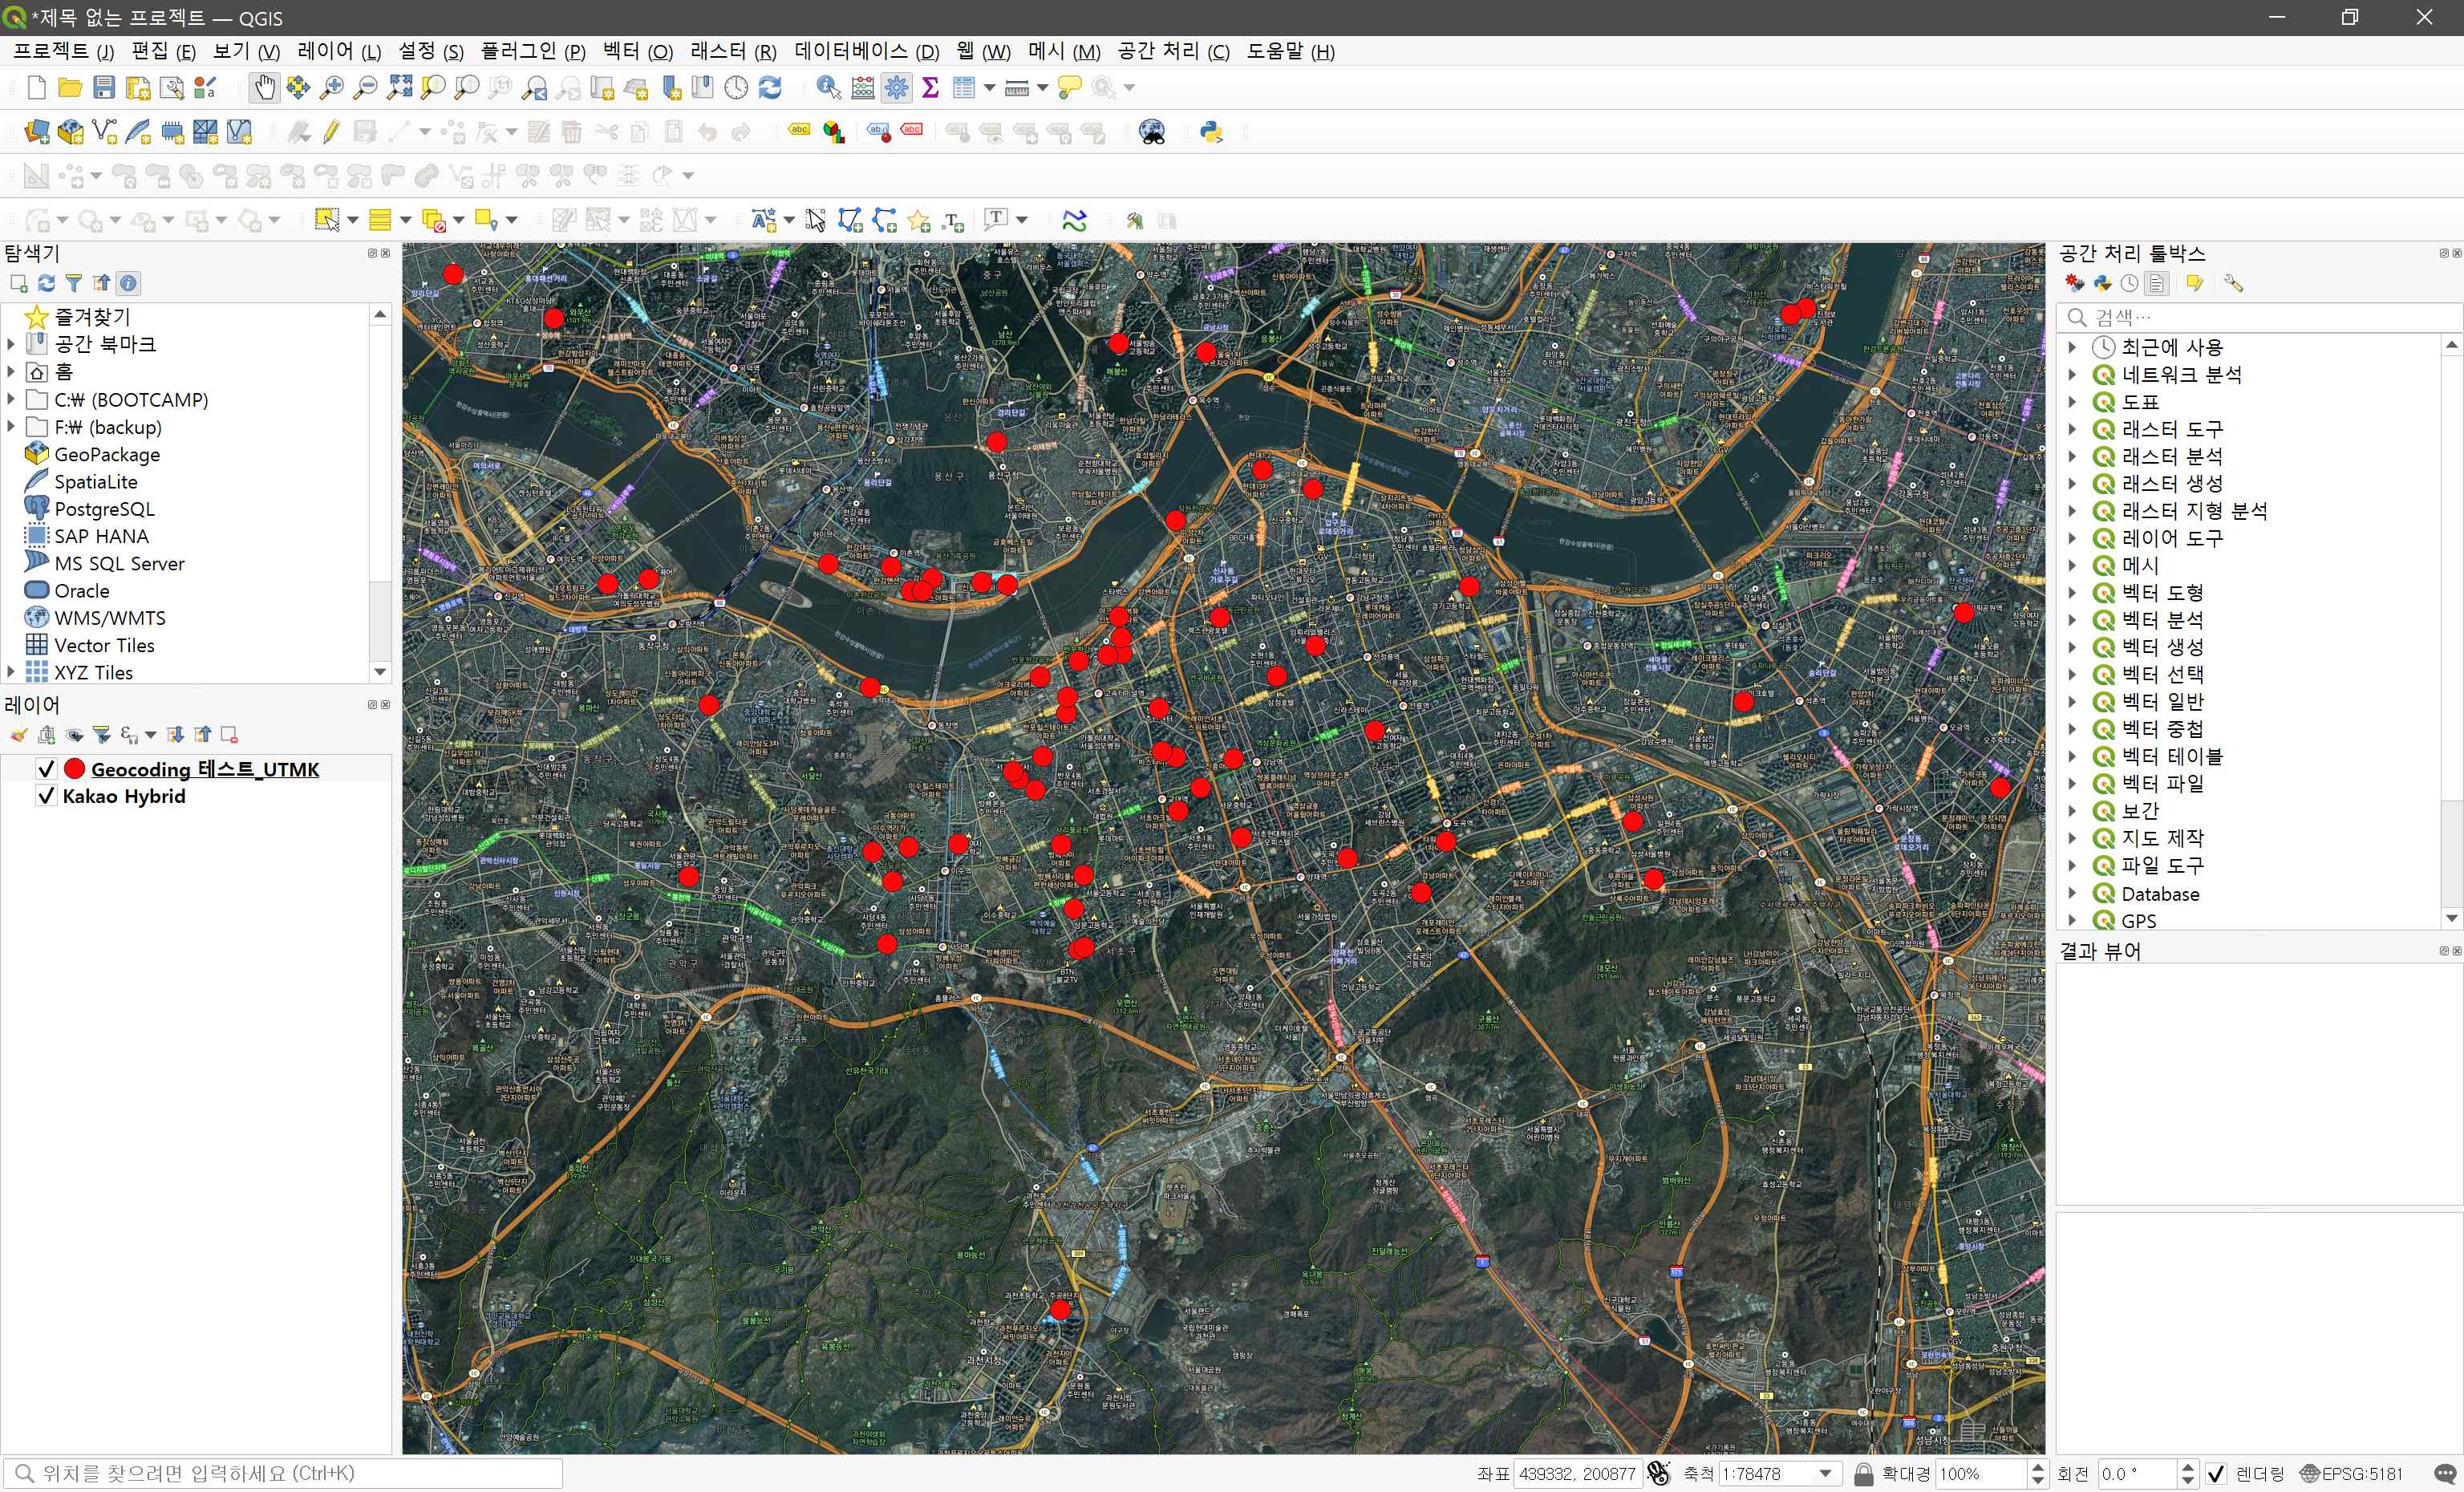Viewport: 2464px width, 1492px height.
Task: Open the 벡터 (O) menu
Action: click(x=638, y=51)
